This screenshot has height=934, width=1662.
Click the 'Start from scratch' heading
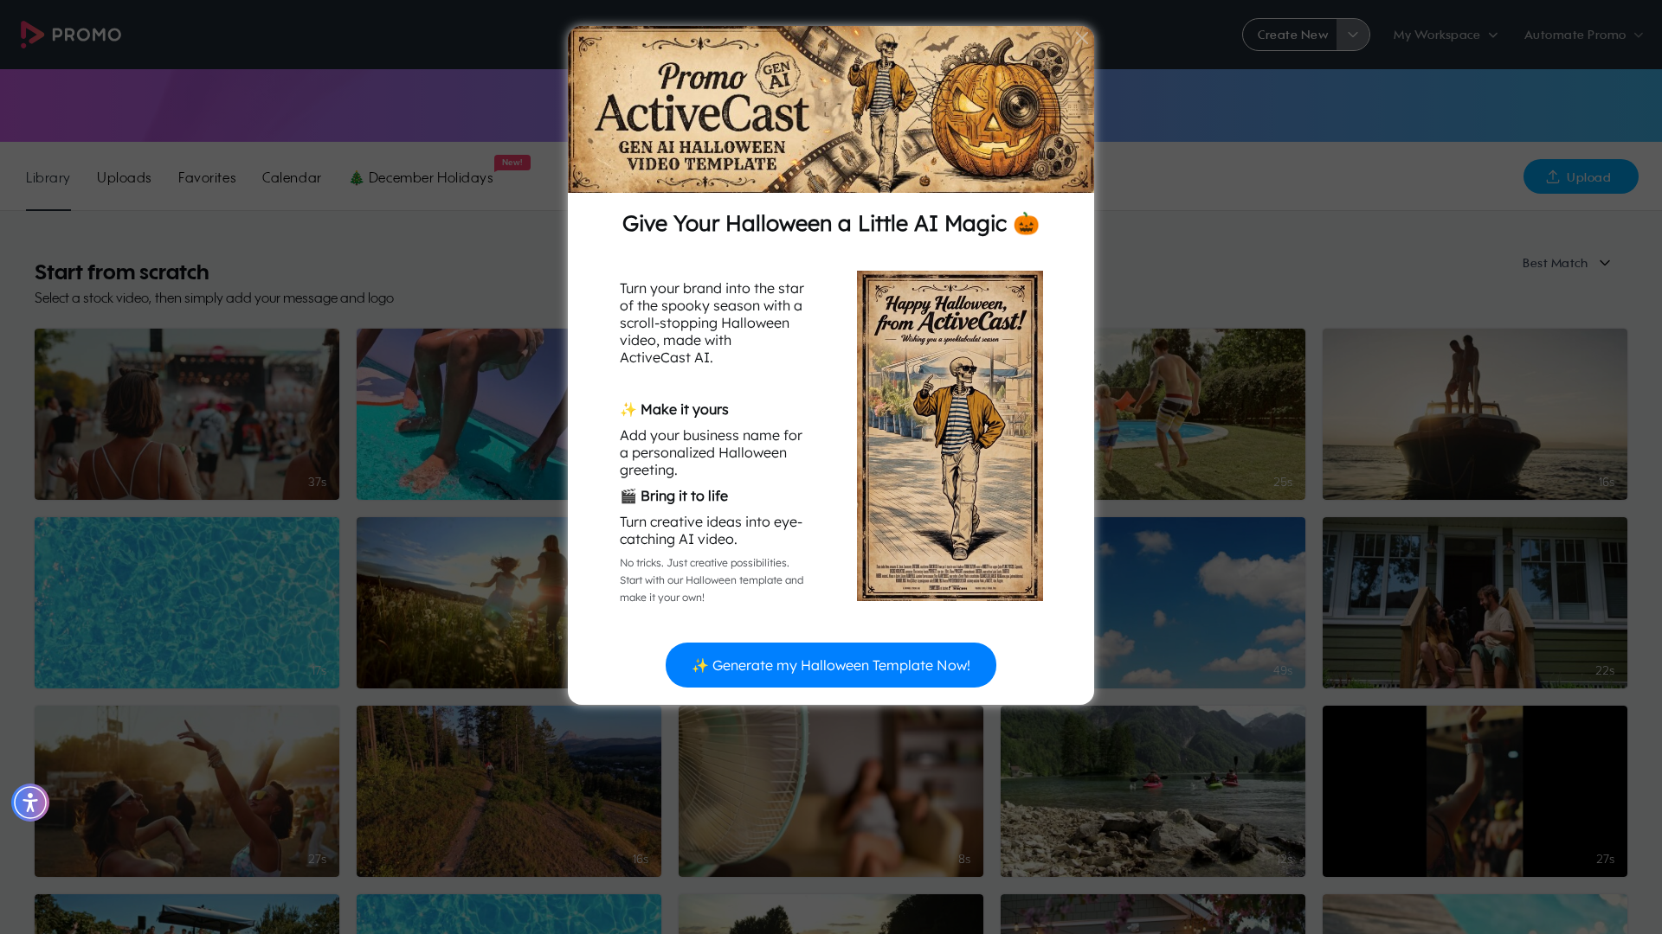[122, 272]
